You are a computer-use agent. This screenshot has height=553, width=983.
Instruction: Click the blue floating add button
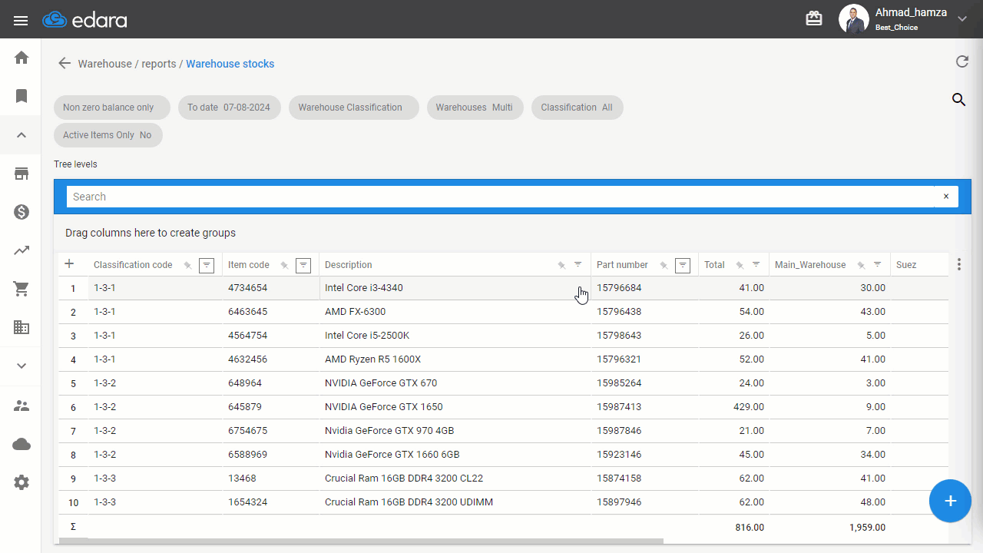coord(950,501)
